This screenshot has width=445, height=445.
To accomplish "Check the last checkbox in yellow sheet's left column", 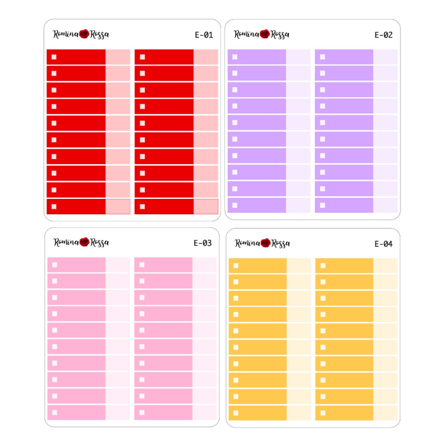I will coord(236,413).
